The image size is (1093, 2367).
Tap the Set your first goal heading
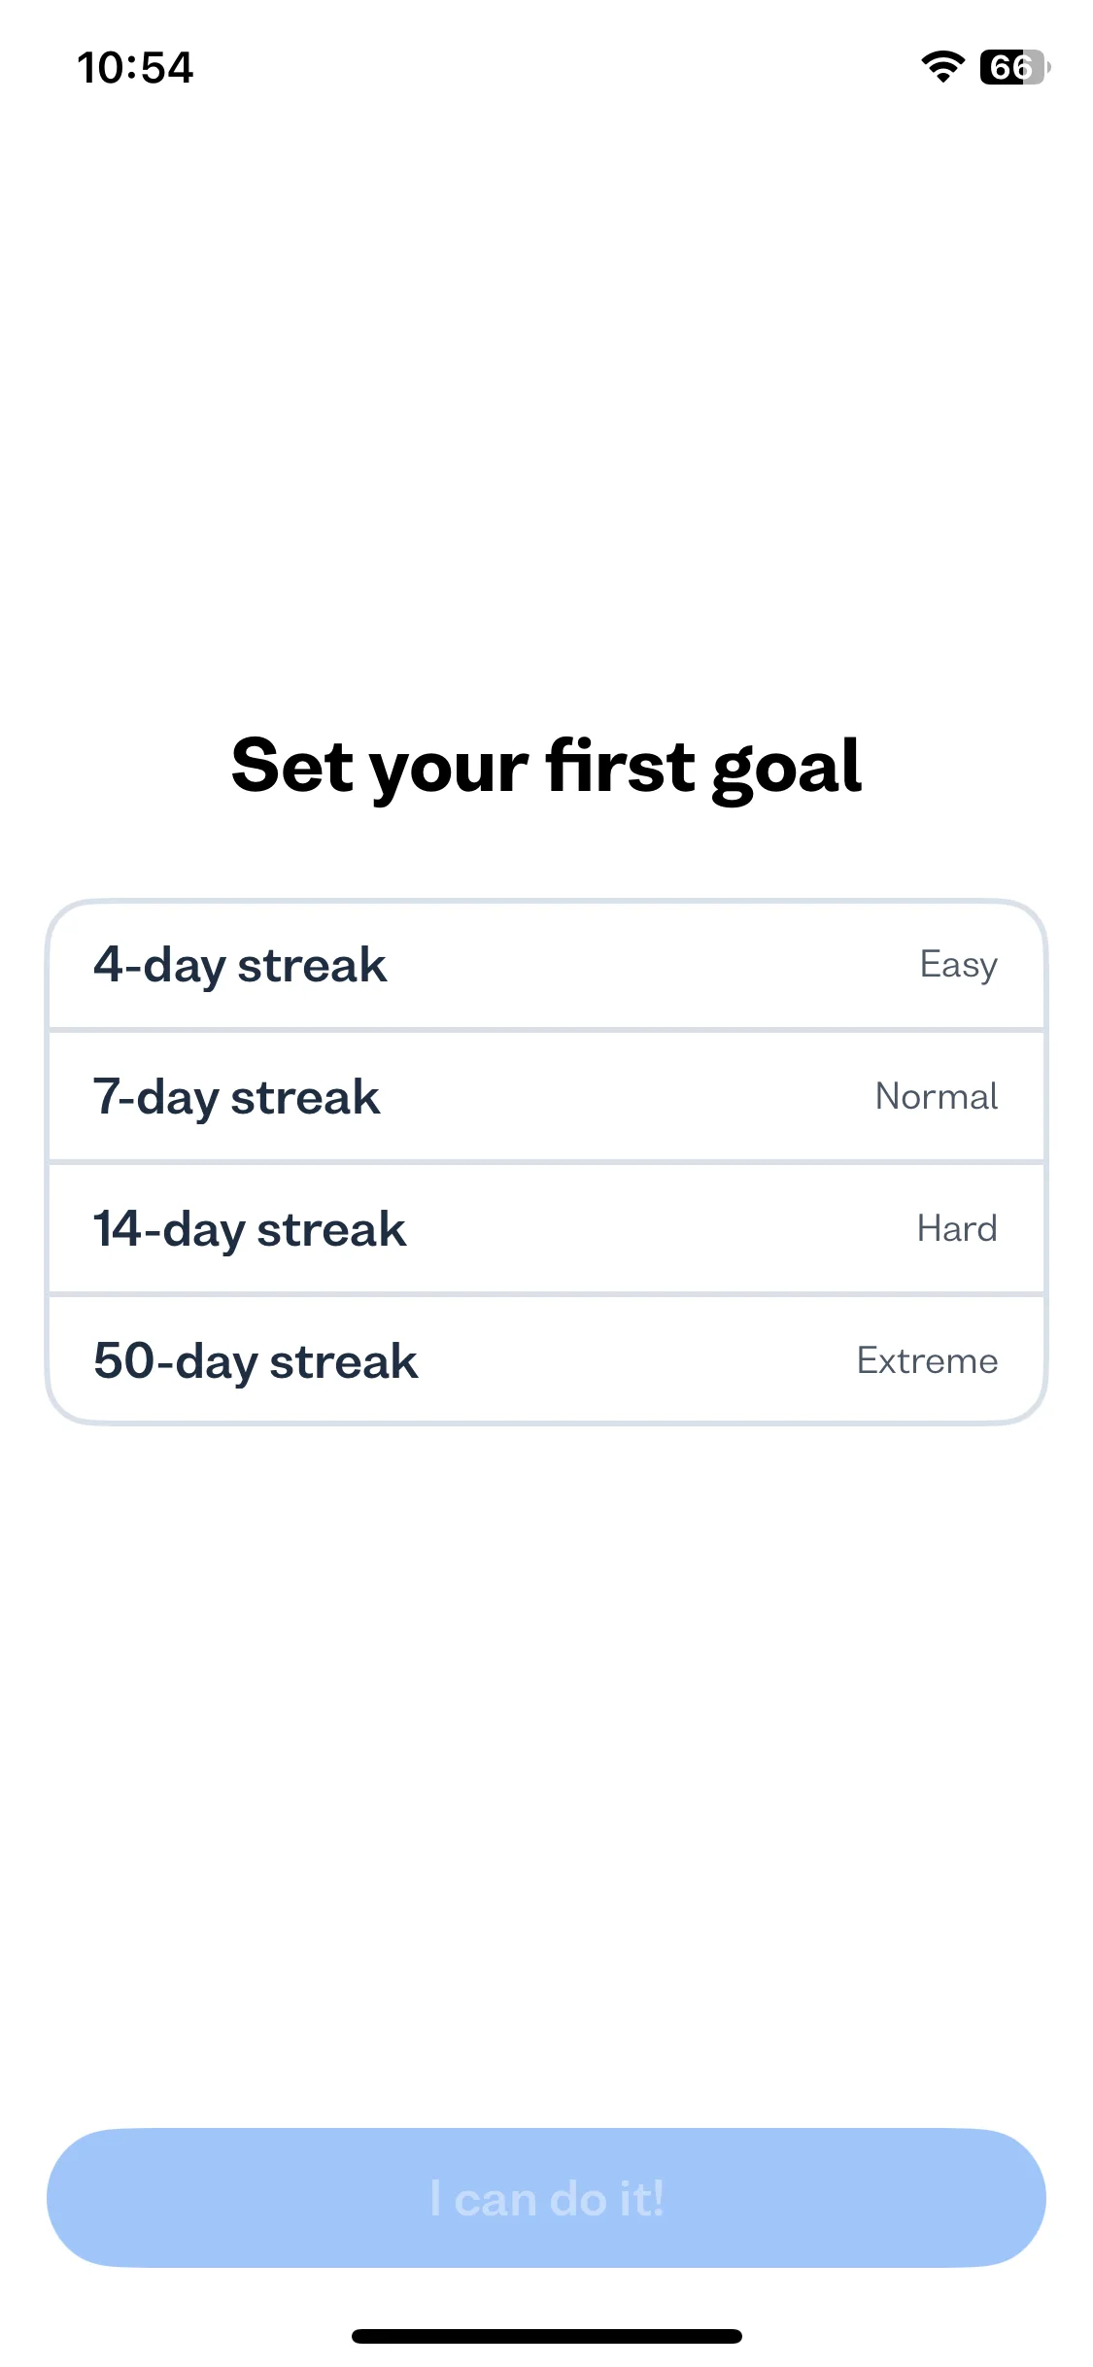(x=546, y=768)
